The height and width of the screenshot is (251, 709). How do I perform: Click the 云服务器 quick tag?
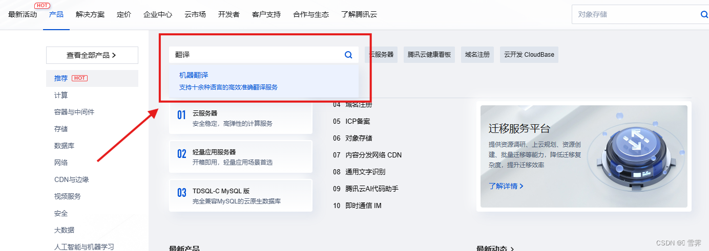pos(382,54)
